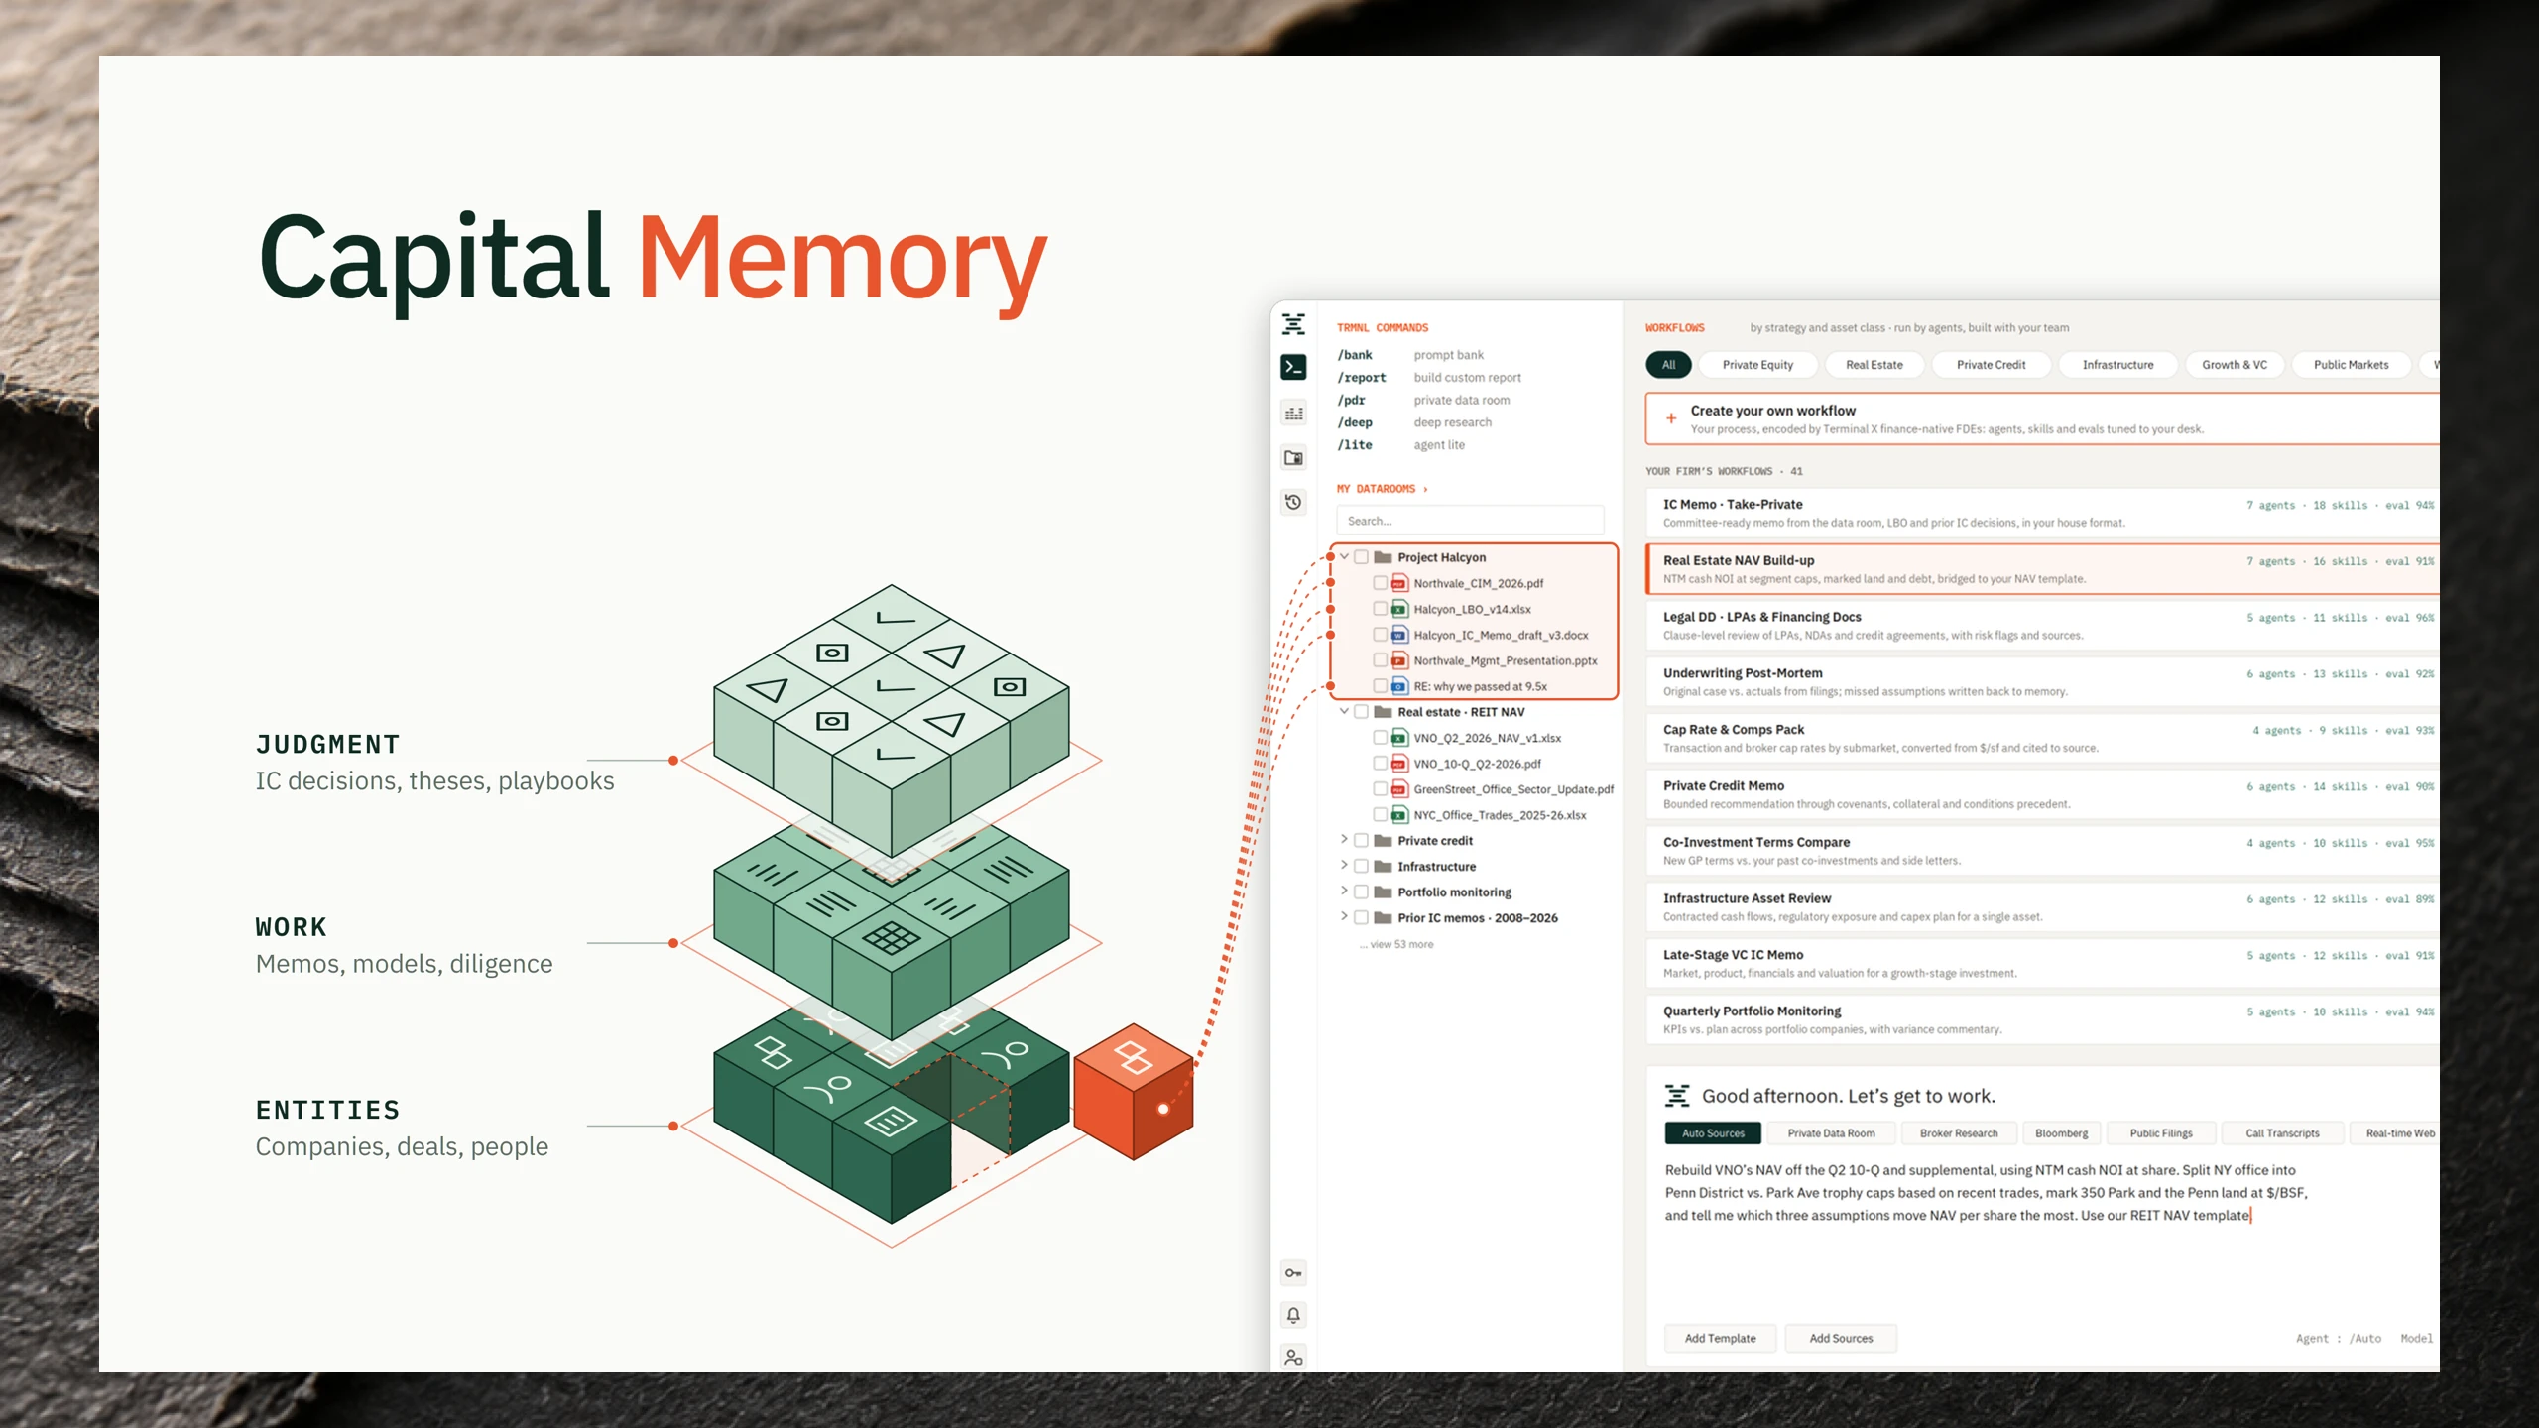Select the /deep deep research command

coord(1414,422)
